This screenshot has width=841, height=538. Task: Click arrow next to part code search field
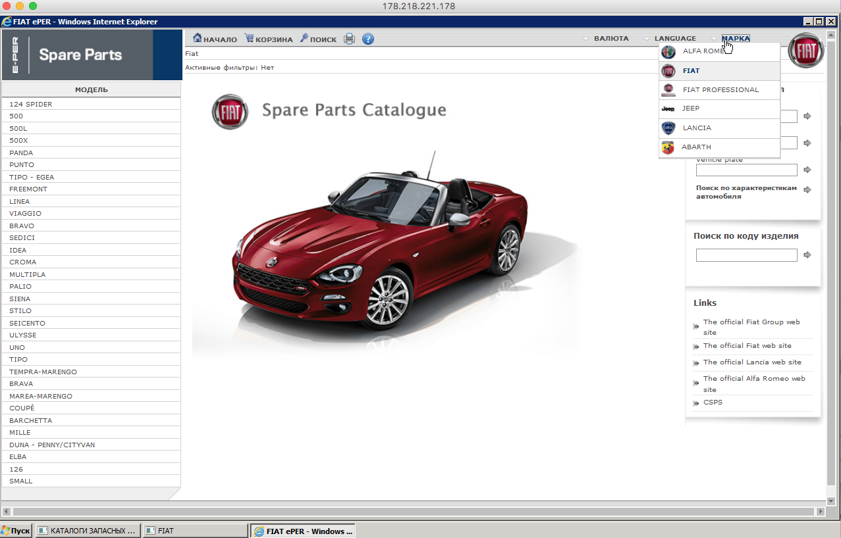(807, 255)
